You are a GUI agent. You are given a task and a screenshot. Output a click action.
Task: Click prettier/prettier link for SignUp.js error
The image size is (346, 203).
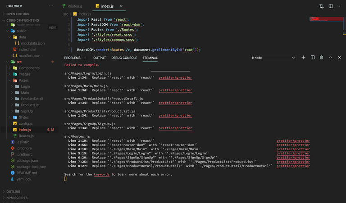175,128
